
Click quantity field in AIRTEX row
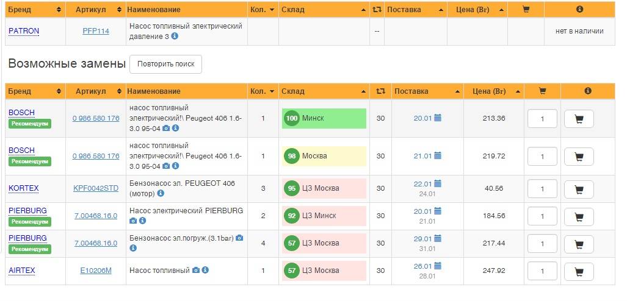542,271
